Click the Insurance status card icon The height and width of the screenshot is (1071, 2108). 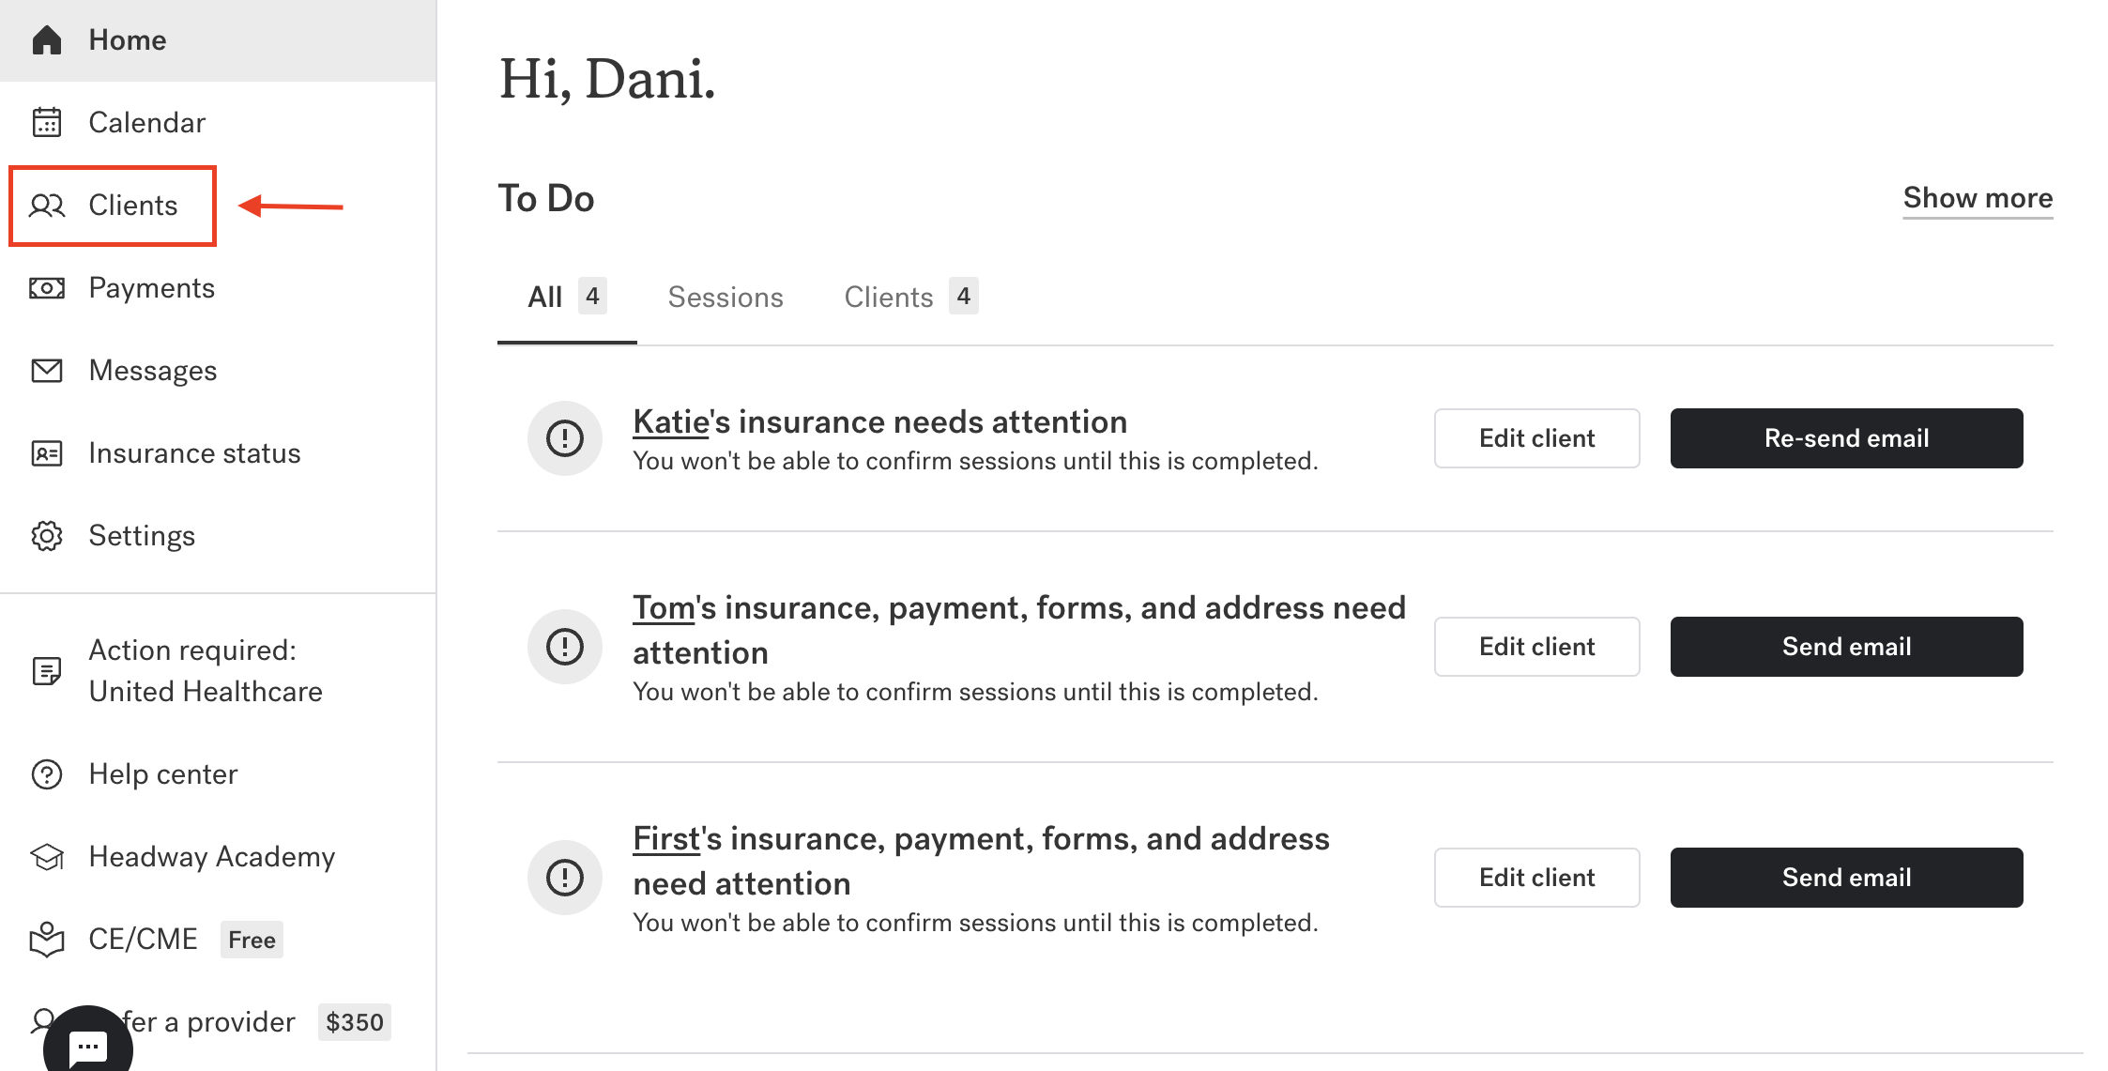point(47,453)
